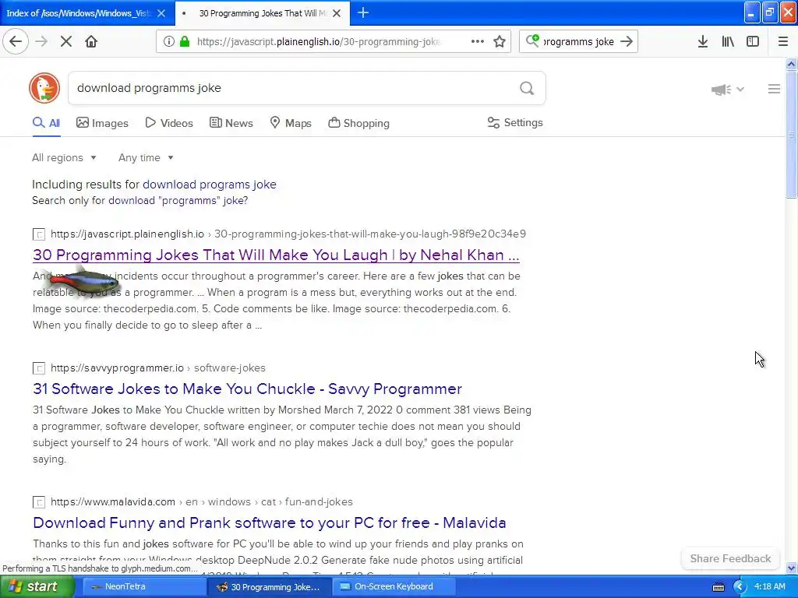Open the DuckDuckGo megaphone news icon
This screenshot has height=598, width=798.
721,90
